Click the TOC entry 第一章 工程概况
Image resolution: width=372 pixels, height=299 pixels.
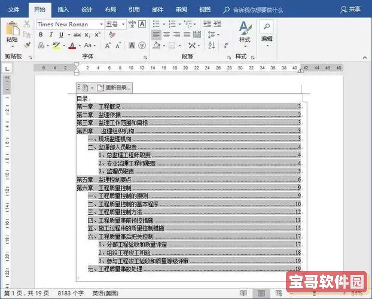(188, 106)
